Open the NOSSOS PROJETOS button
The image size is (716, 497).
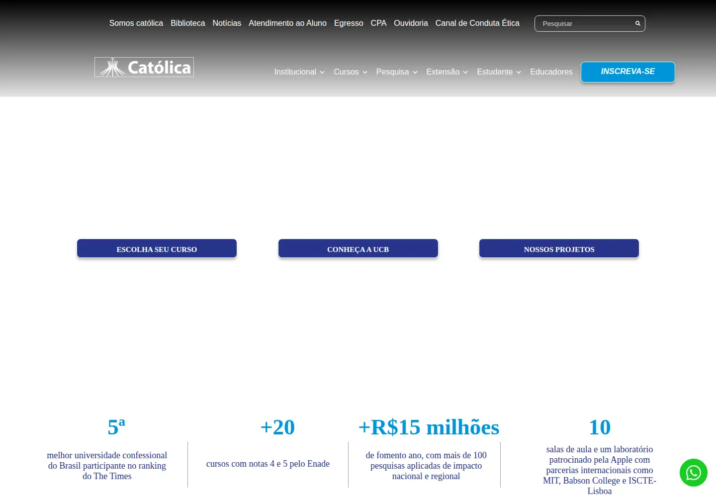click(559, 248)
